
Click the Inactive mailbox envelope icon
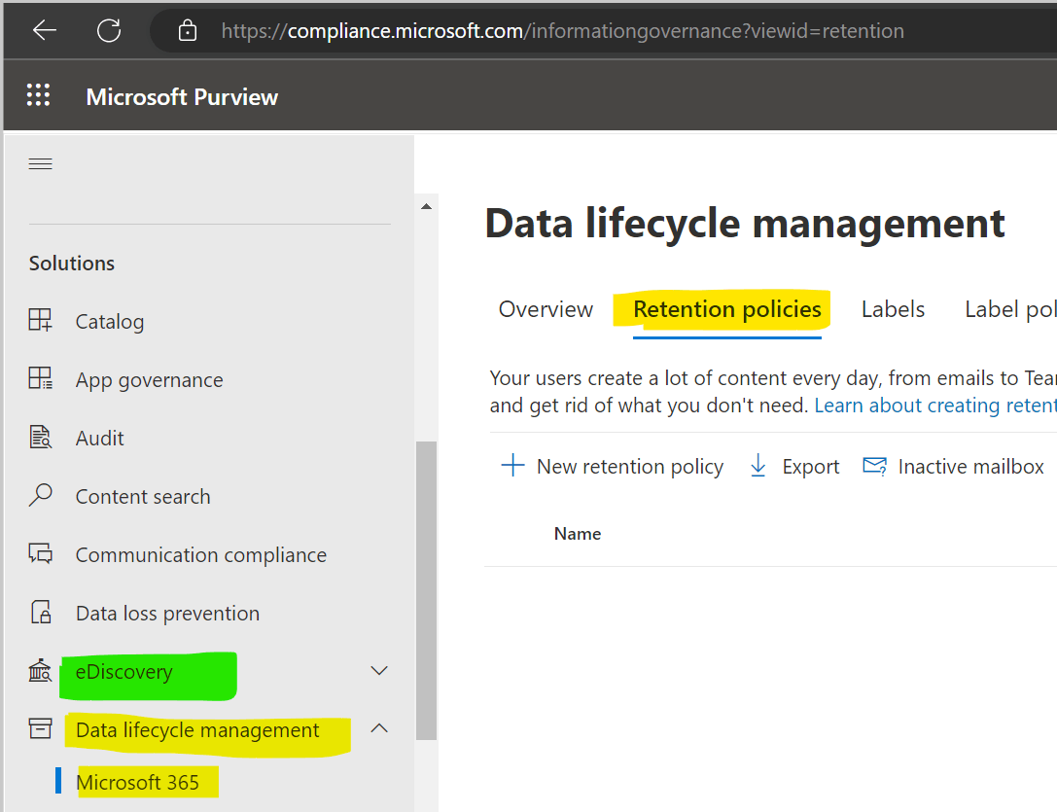(875, 466)
